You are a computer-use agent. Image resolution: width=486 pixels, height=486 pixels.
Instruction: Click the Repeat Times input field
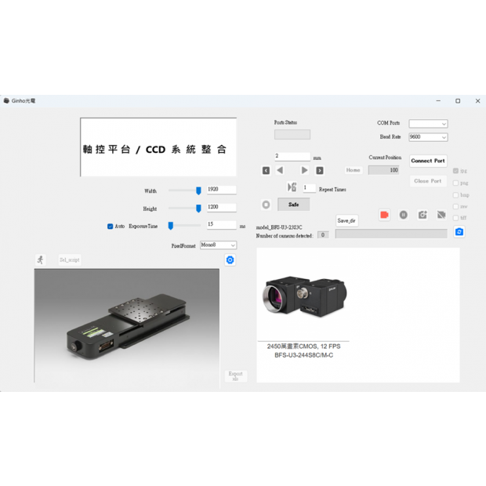pos(309,188)
